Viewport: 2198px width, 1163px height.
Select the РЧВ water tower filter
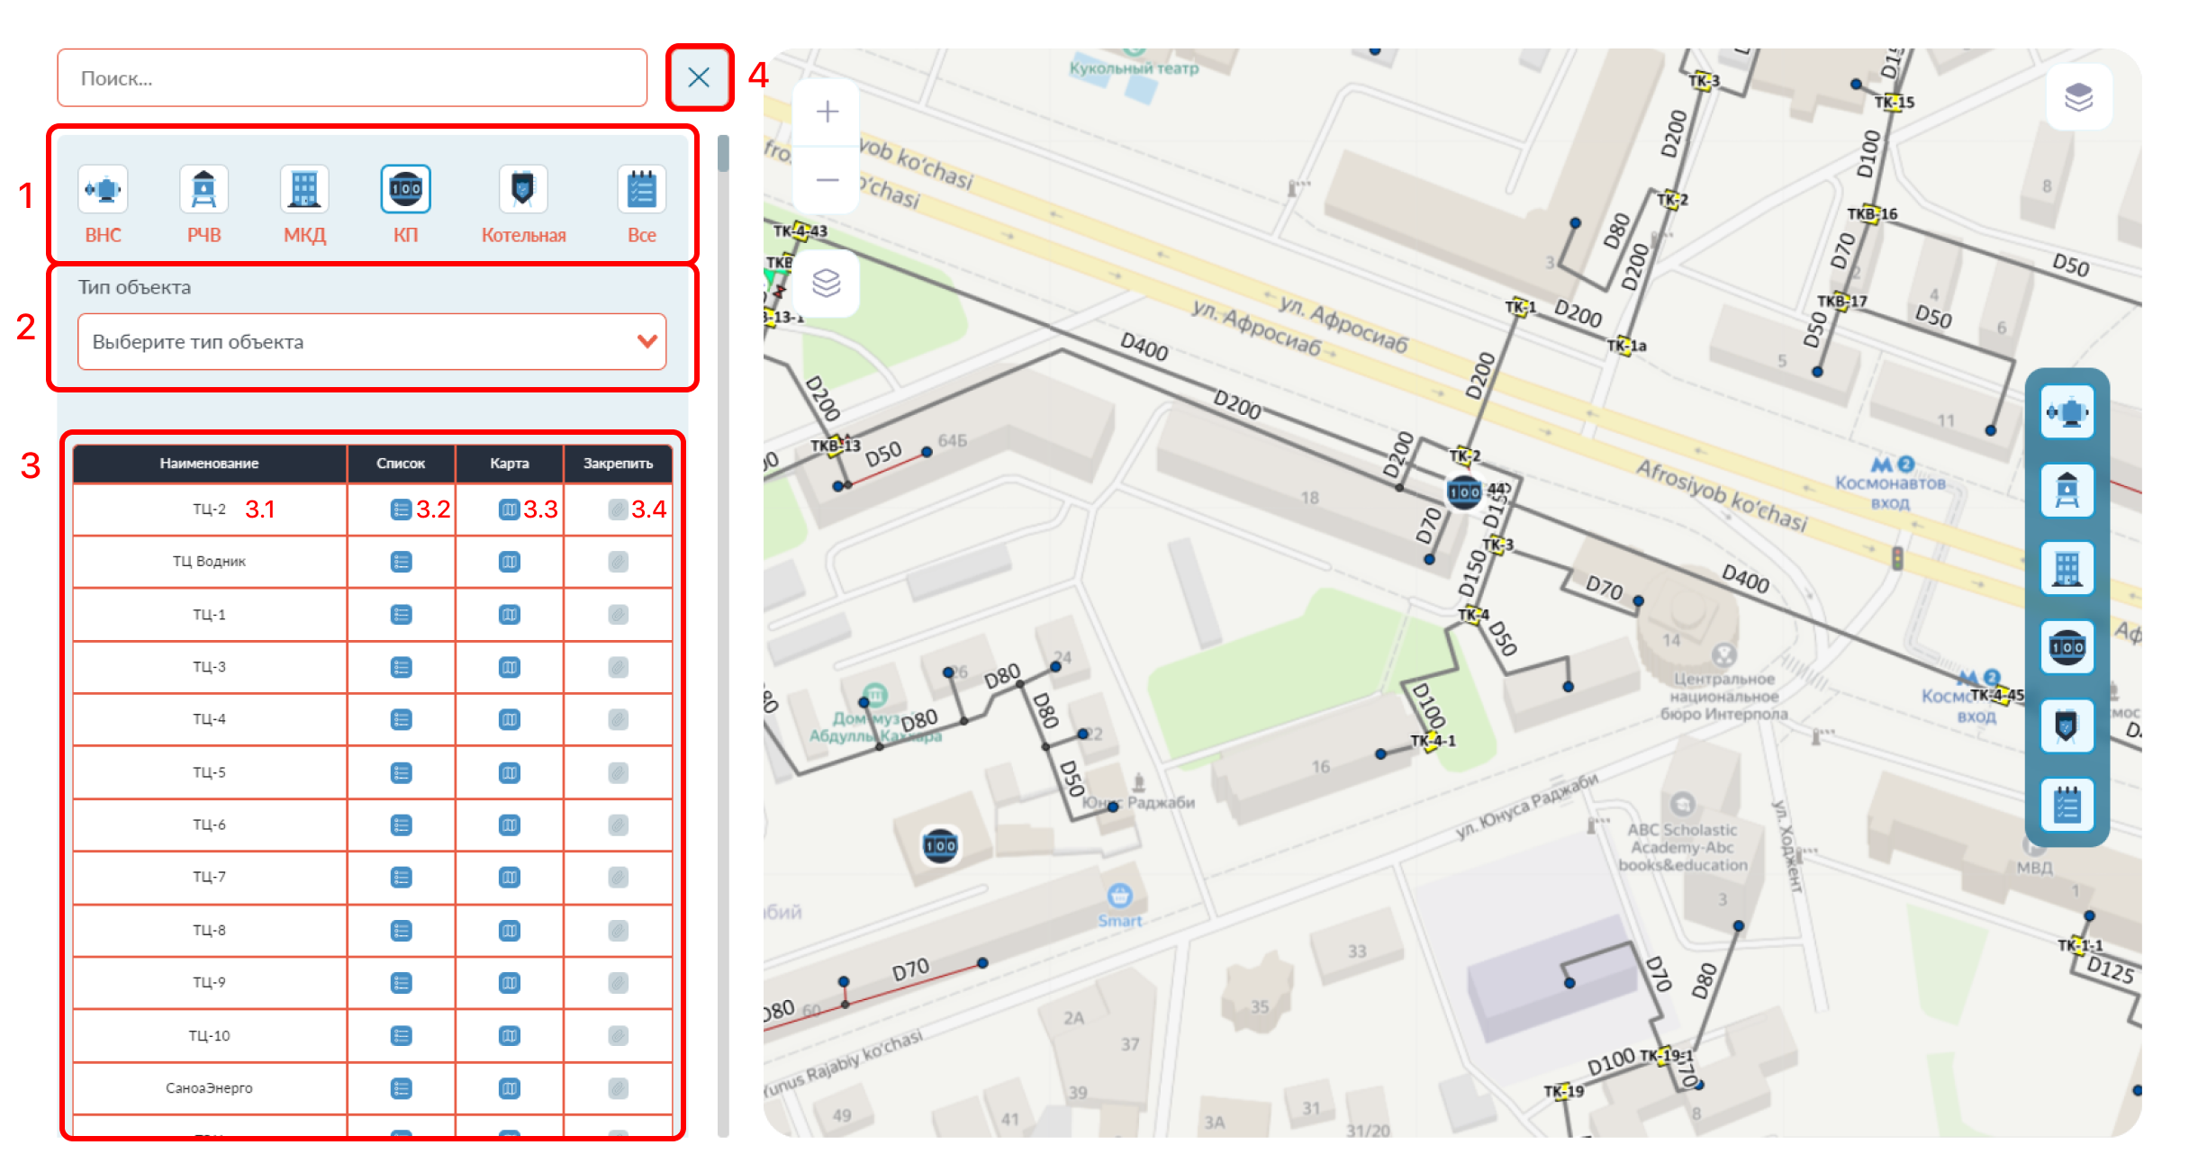click(204, 189)
